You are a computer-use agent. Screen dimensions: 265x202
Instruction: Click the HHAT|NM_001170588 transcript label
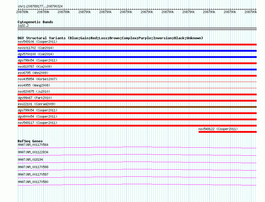[x=33, y=167]
